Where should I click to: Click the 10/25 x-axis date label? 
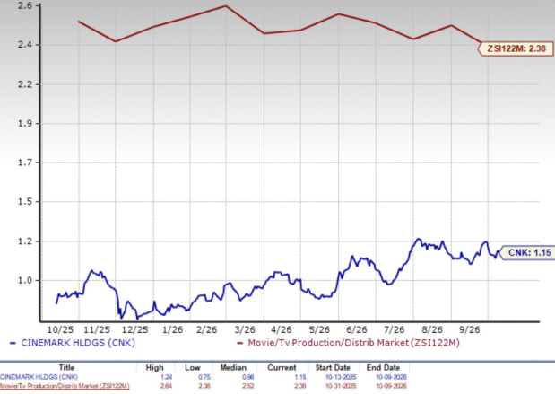61,329
